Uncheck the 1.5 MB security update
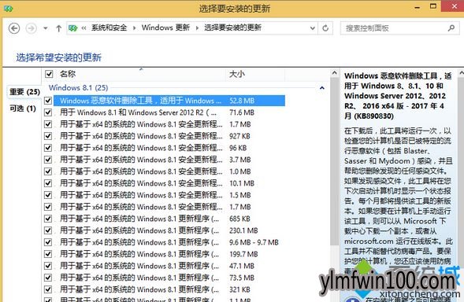Image resolution: width=464 pixels, height=302 pixels. point(48,195)
